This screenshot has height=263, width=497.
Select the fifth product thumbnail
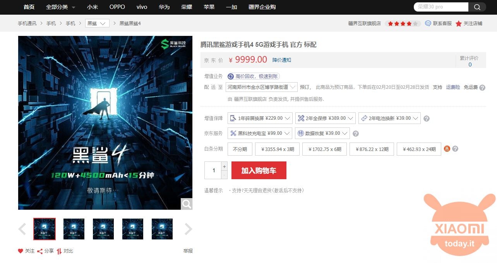(162, 229)
